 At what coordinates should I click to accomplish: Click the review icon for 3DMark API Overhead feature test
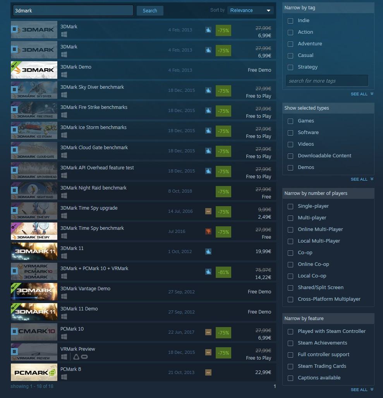(208, 171)
